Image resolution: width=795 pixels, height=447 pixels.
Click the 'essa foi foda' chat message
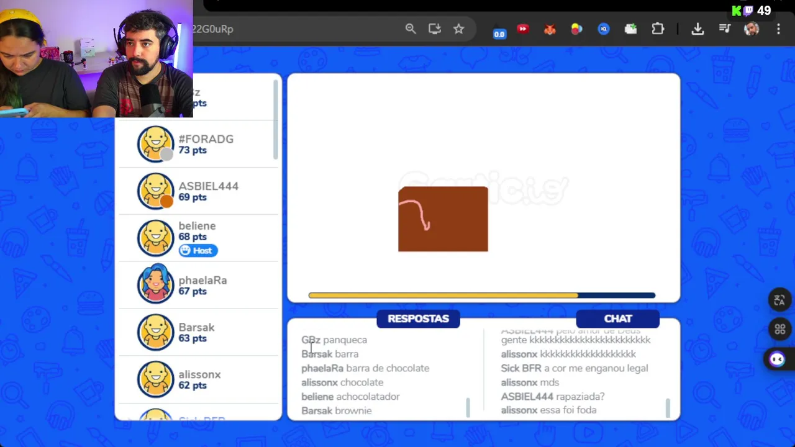coord(568,410)
